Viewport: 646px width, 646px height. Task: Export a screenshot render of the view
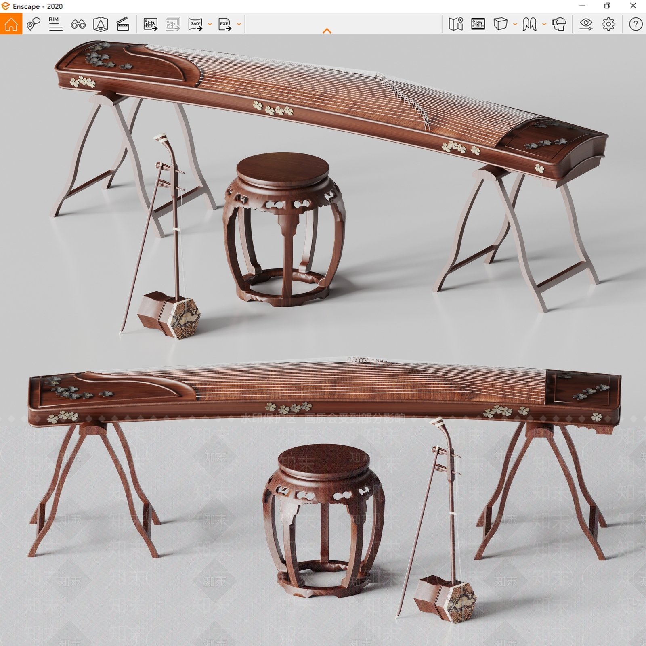pos(150,24)
